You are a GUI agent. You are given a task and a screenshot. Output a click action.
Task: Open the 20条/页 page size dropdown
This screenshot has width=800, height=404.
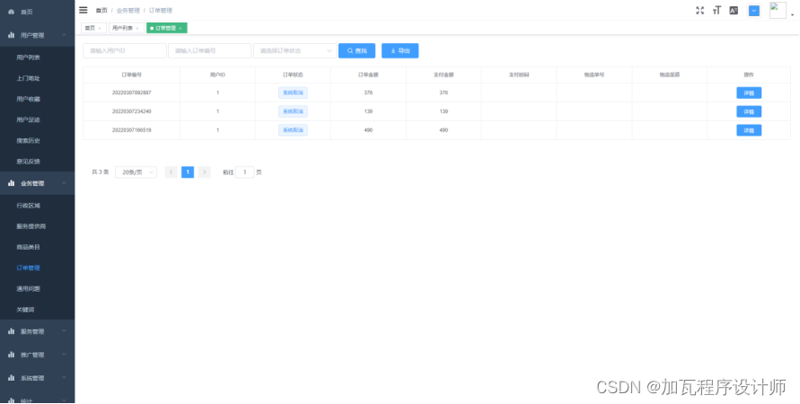(x=136, y=172)
